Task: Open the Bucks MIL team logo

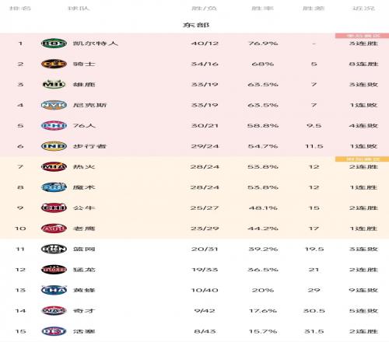Action: click(x=54, y=84)
